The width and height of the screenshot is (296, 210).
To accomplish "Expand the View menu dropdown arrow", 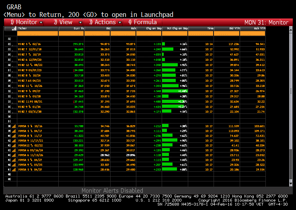I will (x=80, y=23).
